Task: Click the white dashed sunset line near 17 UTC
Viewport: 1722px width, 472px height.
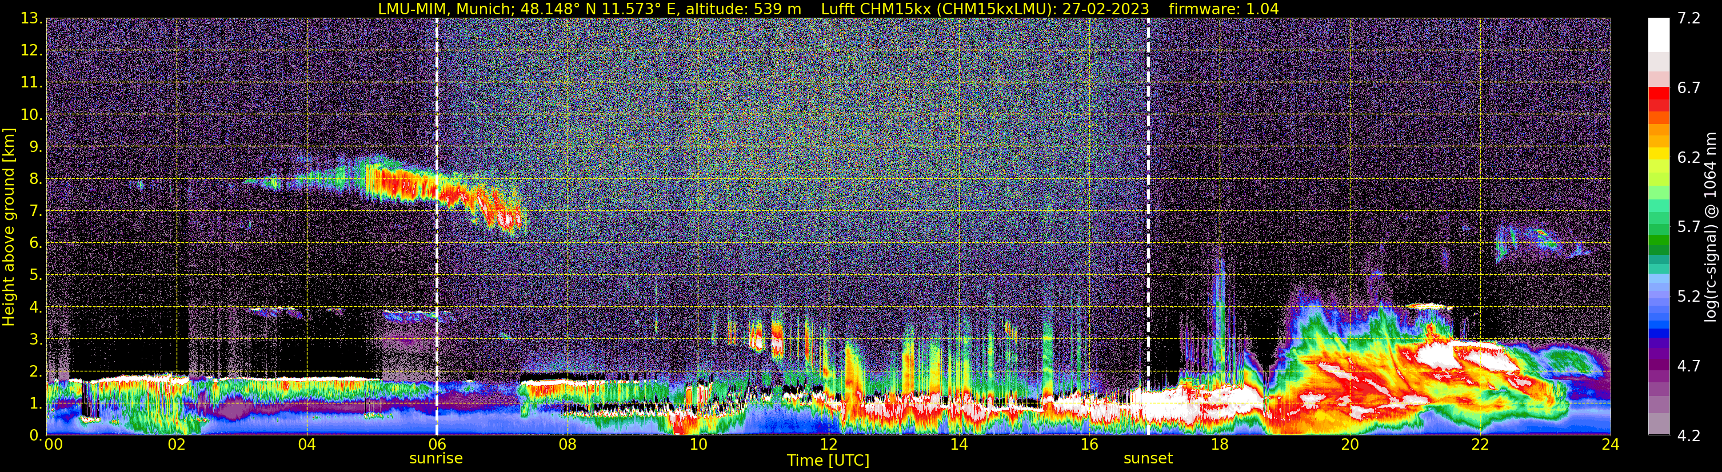Action: coord(1148,227)
